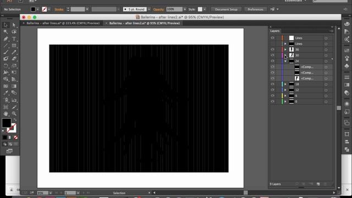This screenshot has height=198, width=352.
Task: Select the Direct Selection tool
Action: click(14, 25)
